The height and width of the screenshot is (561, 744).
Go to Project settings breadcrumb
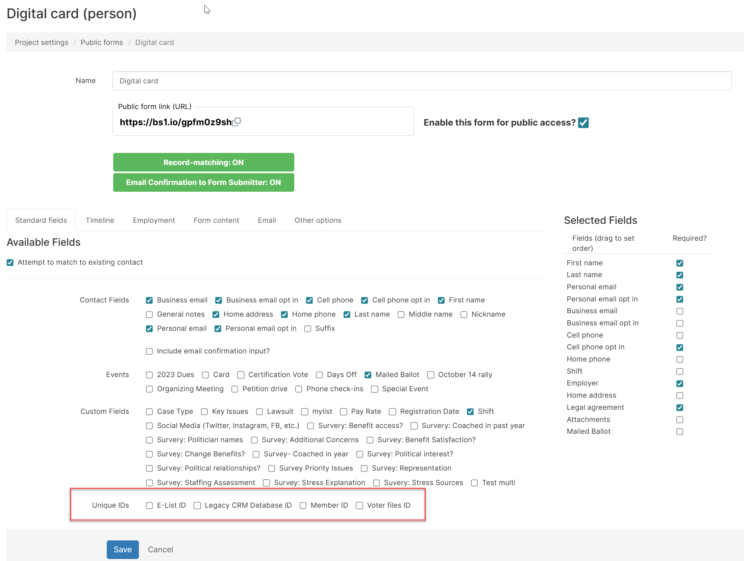(x=42, y=43)
